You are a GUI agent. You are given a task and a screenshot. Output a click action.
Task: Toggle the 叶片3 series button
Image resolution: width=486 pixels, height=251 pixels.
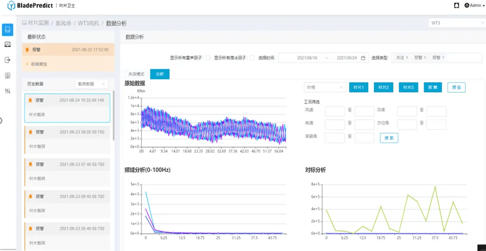[x=409, y=88]
